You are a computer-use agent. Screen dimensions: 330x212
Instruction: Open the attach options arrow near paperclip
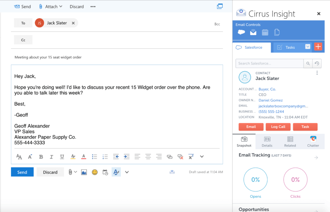click(75, 172)
